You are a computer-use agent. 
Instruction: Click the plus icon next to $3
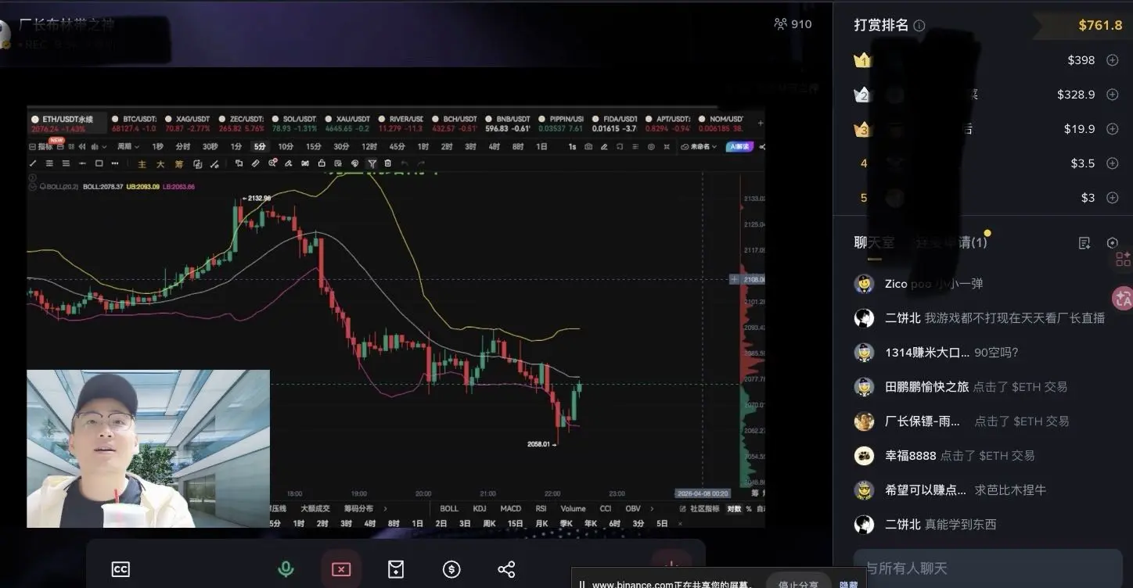(x=1112, y=198)
